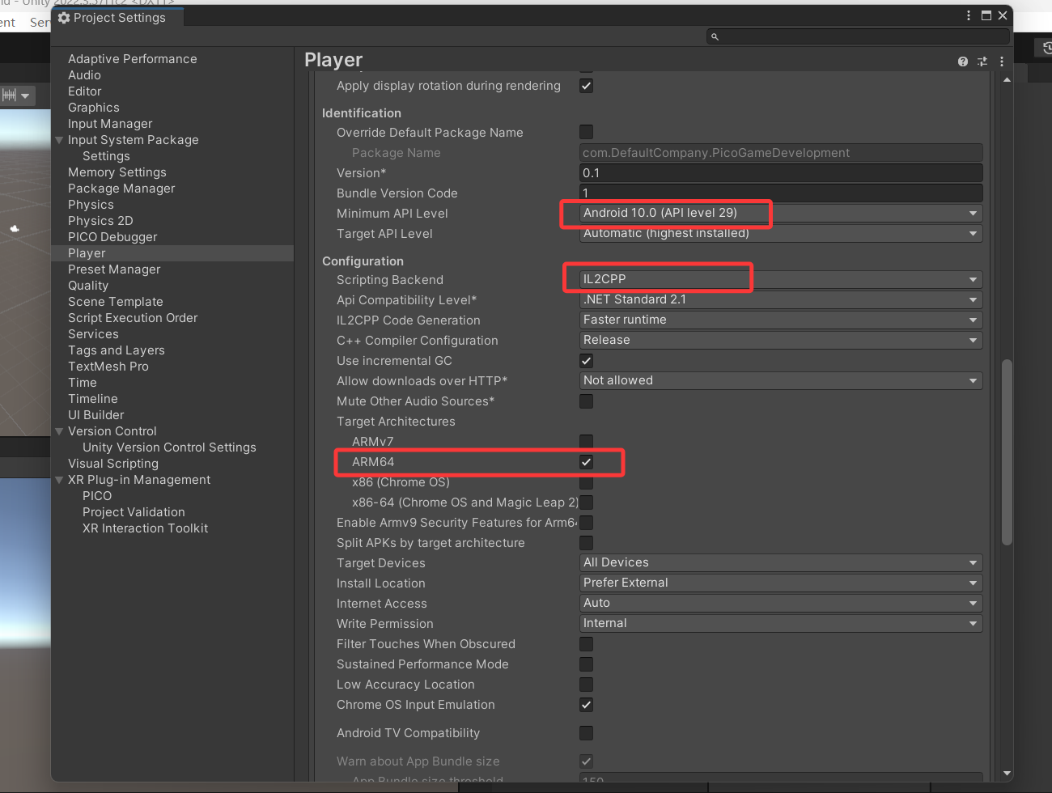This screenshot has height=793, width=1052.
Task: Click the scroll-down arrow in Player panel
Action: [1007, 774]
